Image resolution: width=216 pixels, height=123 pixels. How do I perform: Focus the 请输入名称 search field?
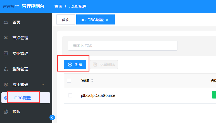pos(123,46)
